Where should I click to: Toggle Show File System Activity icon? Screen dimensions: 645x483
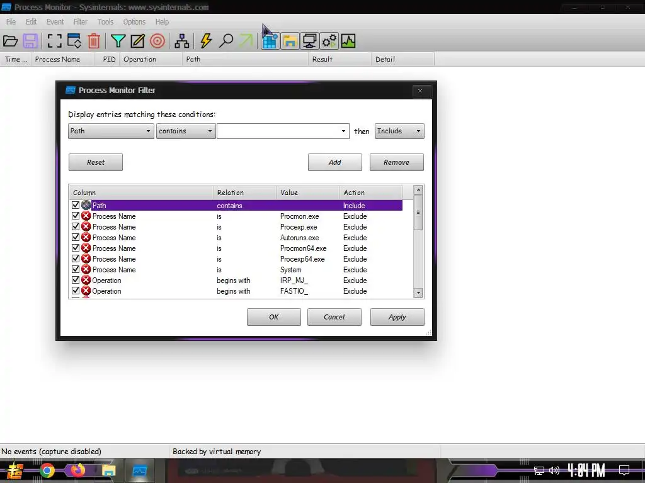tap(290, 41)
